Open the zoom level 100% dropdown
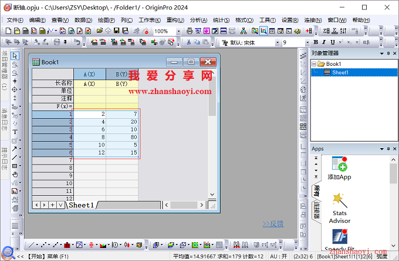 tap(178, 31)
